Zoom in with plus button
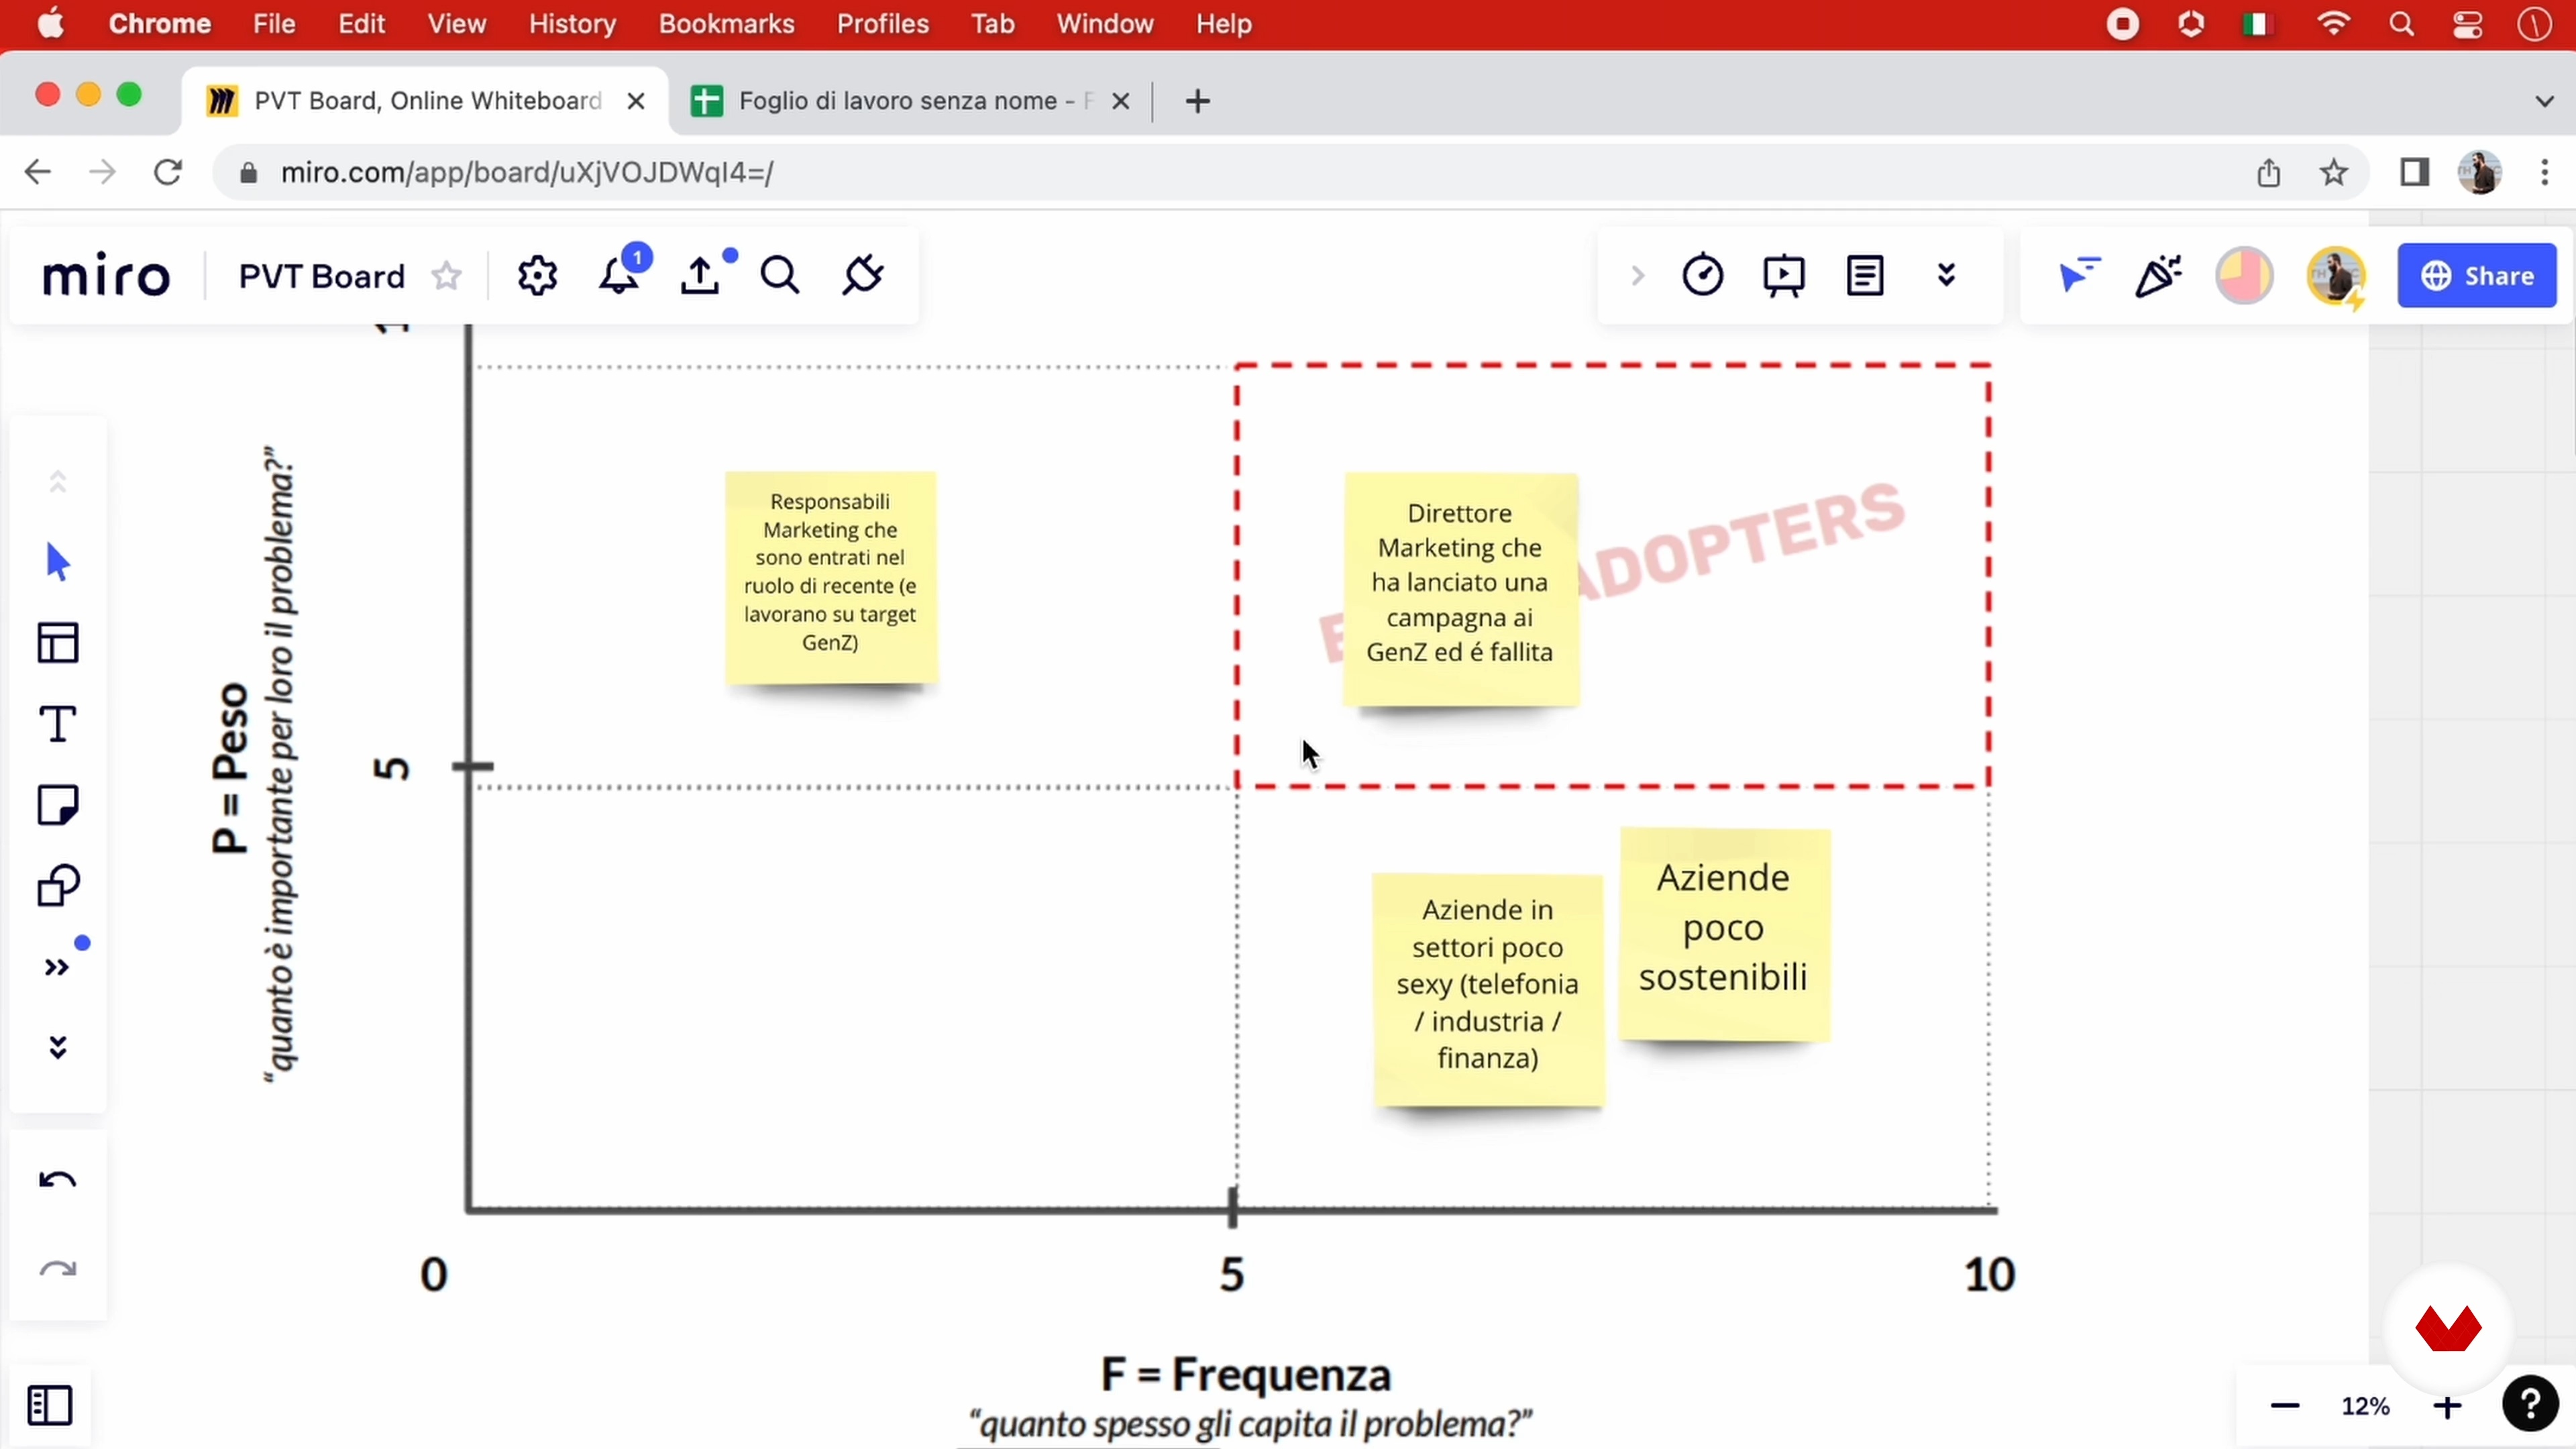Viewport: 2576px width, 1449px height. (2447, 1406)
